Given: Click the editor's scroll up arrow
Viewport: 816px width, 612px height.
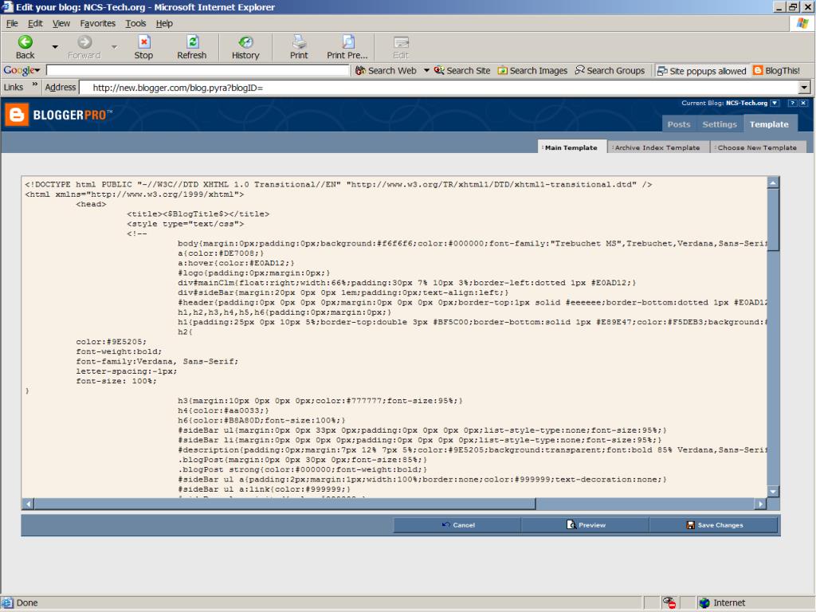Looking at the screenshot, I should pos(773,182).
